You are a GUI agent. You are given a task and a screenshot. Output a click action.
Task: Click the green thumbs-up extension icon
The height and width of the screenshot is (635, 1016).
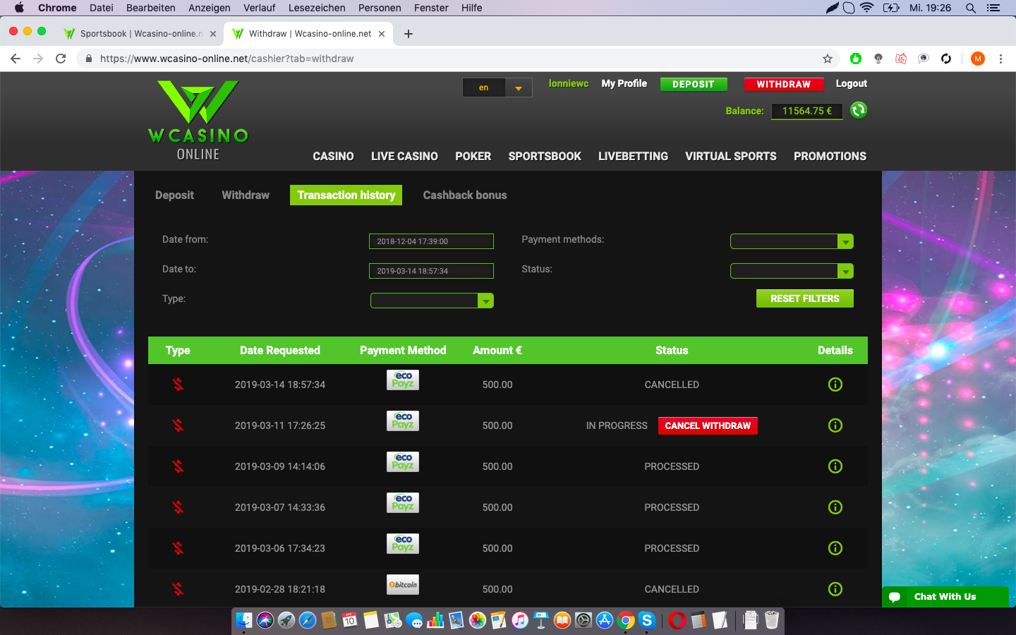[x=856, y=59]
